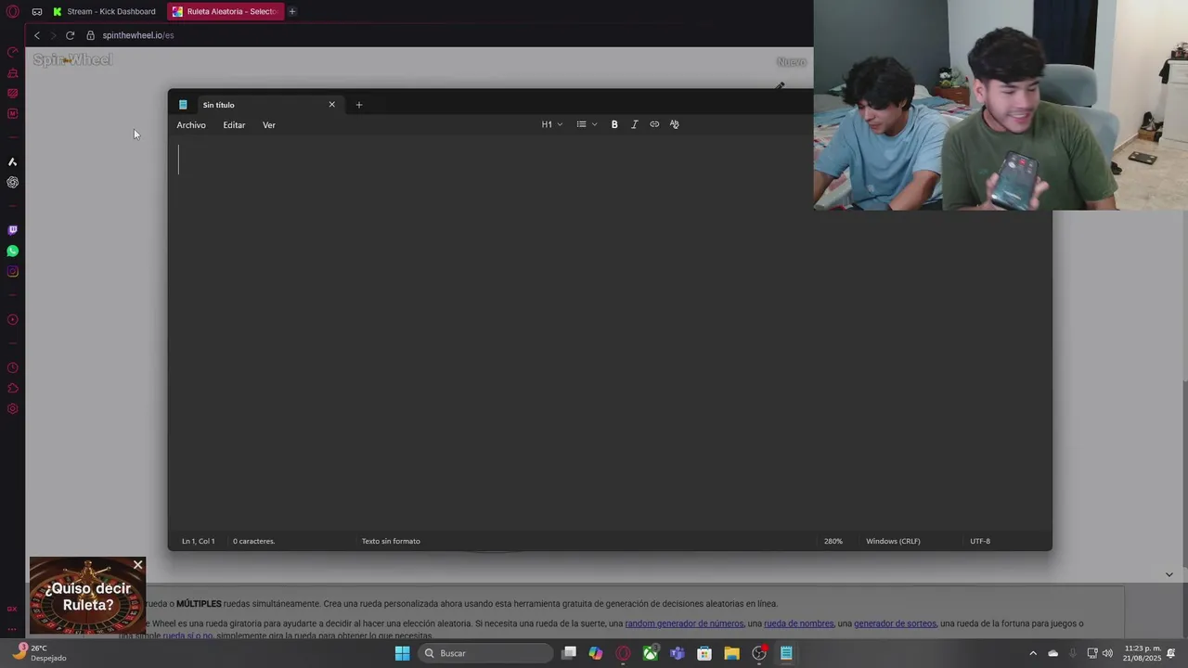
Task: Go back in the browser
Action: tap(37, 35)
